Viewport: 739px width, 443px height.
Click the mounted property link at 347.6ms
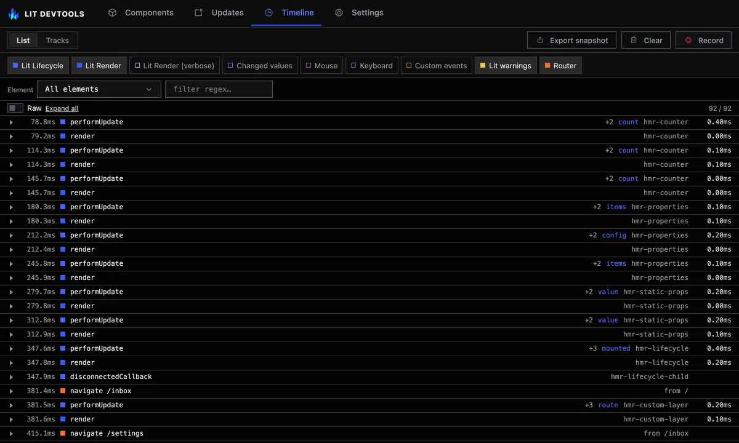(x=616, y=348)
